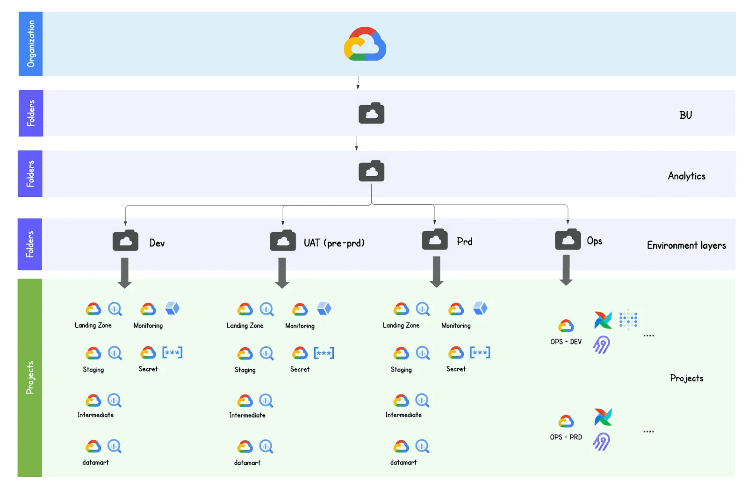Click the Landing Zone label under Dev
Image resolution: width=748 pixels, height=495 pixels.
(x=93, y=325)
